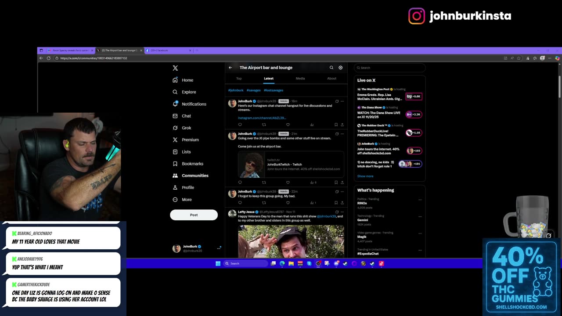Open Lists in the sidebar
This screenshot has width=562, height=316.
click(x=182, y=152)
